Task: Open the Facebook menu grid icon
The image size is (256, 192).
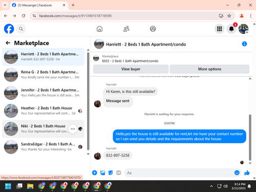Action: [x=219, y=29]
